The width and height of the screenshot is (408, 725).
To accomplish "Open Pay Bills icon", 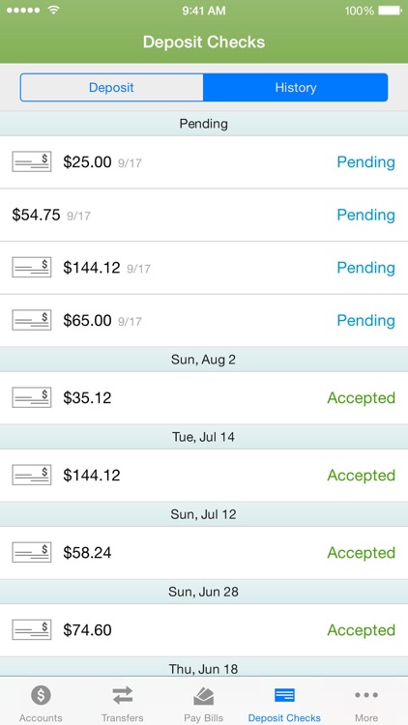I will pyautogui.click(x=204, y=695).
